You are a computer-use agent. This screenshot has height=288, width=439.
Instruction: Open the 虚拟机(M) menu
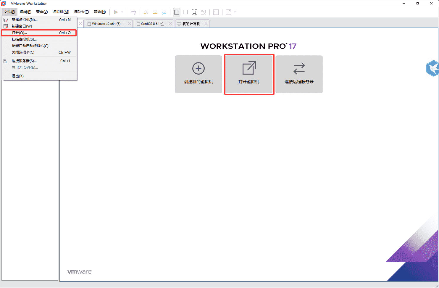[x=61, y=12]
